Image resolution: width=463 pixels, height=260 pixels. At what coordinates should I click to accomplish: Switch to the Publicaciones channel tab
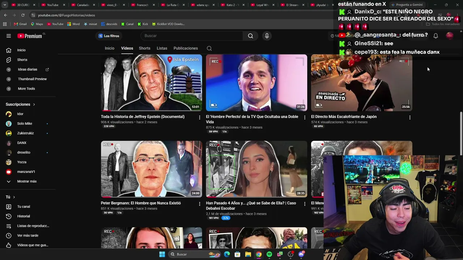pyautogui.click(x=186, y=48)
